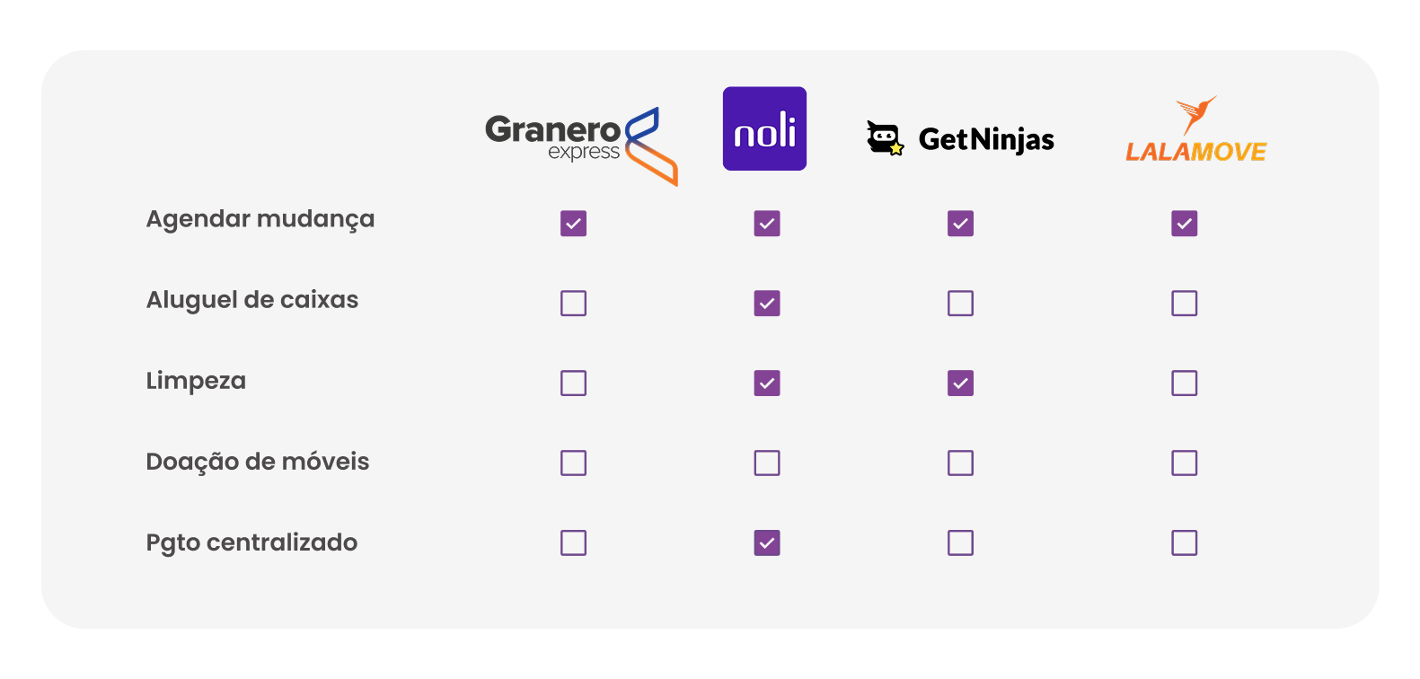The width and height of the screenshot is (1420, 679).
Task: Click the GetNinjas ninja logo
Action: 960,138
